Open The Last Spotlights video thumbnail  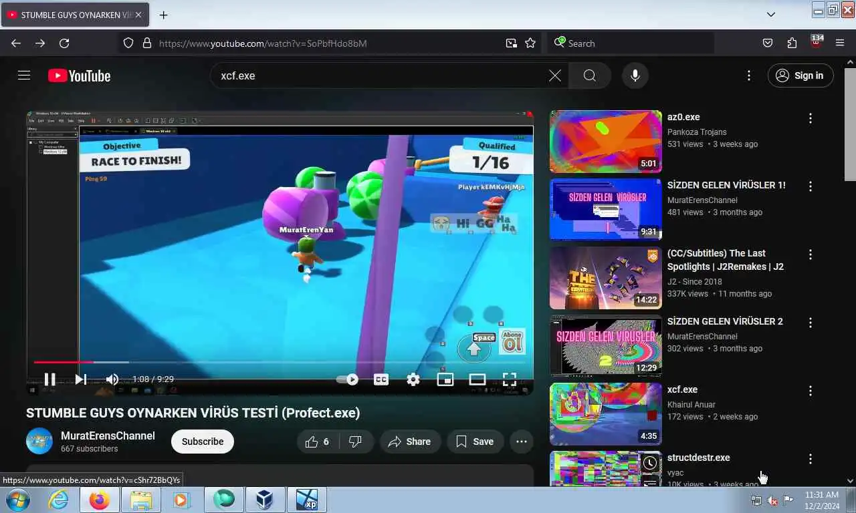click(x=606, y=278)
